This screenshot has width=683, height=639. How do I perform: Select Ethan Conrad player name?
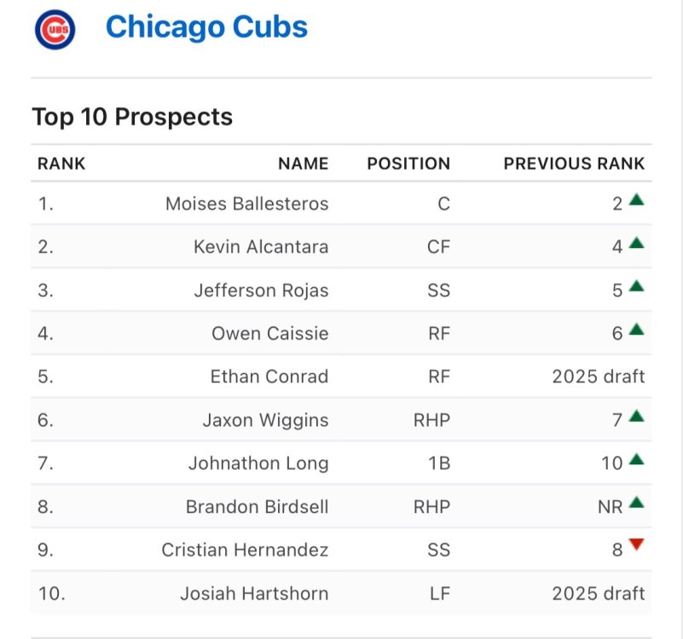click(269, 377)
